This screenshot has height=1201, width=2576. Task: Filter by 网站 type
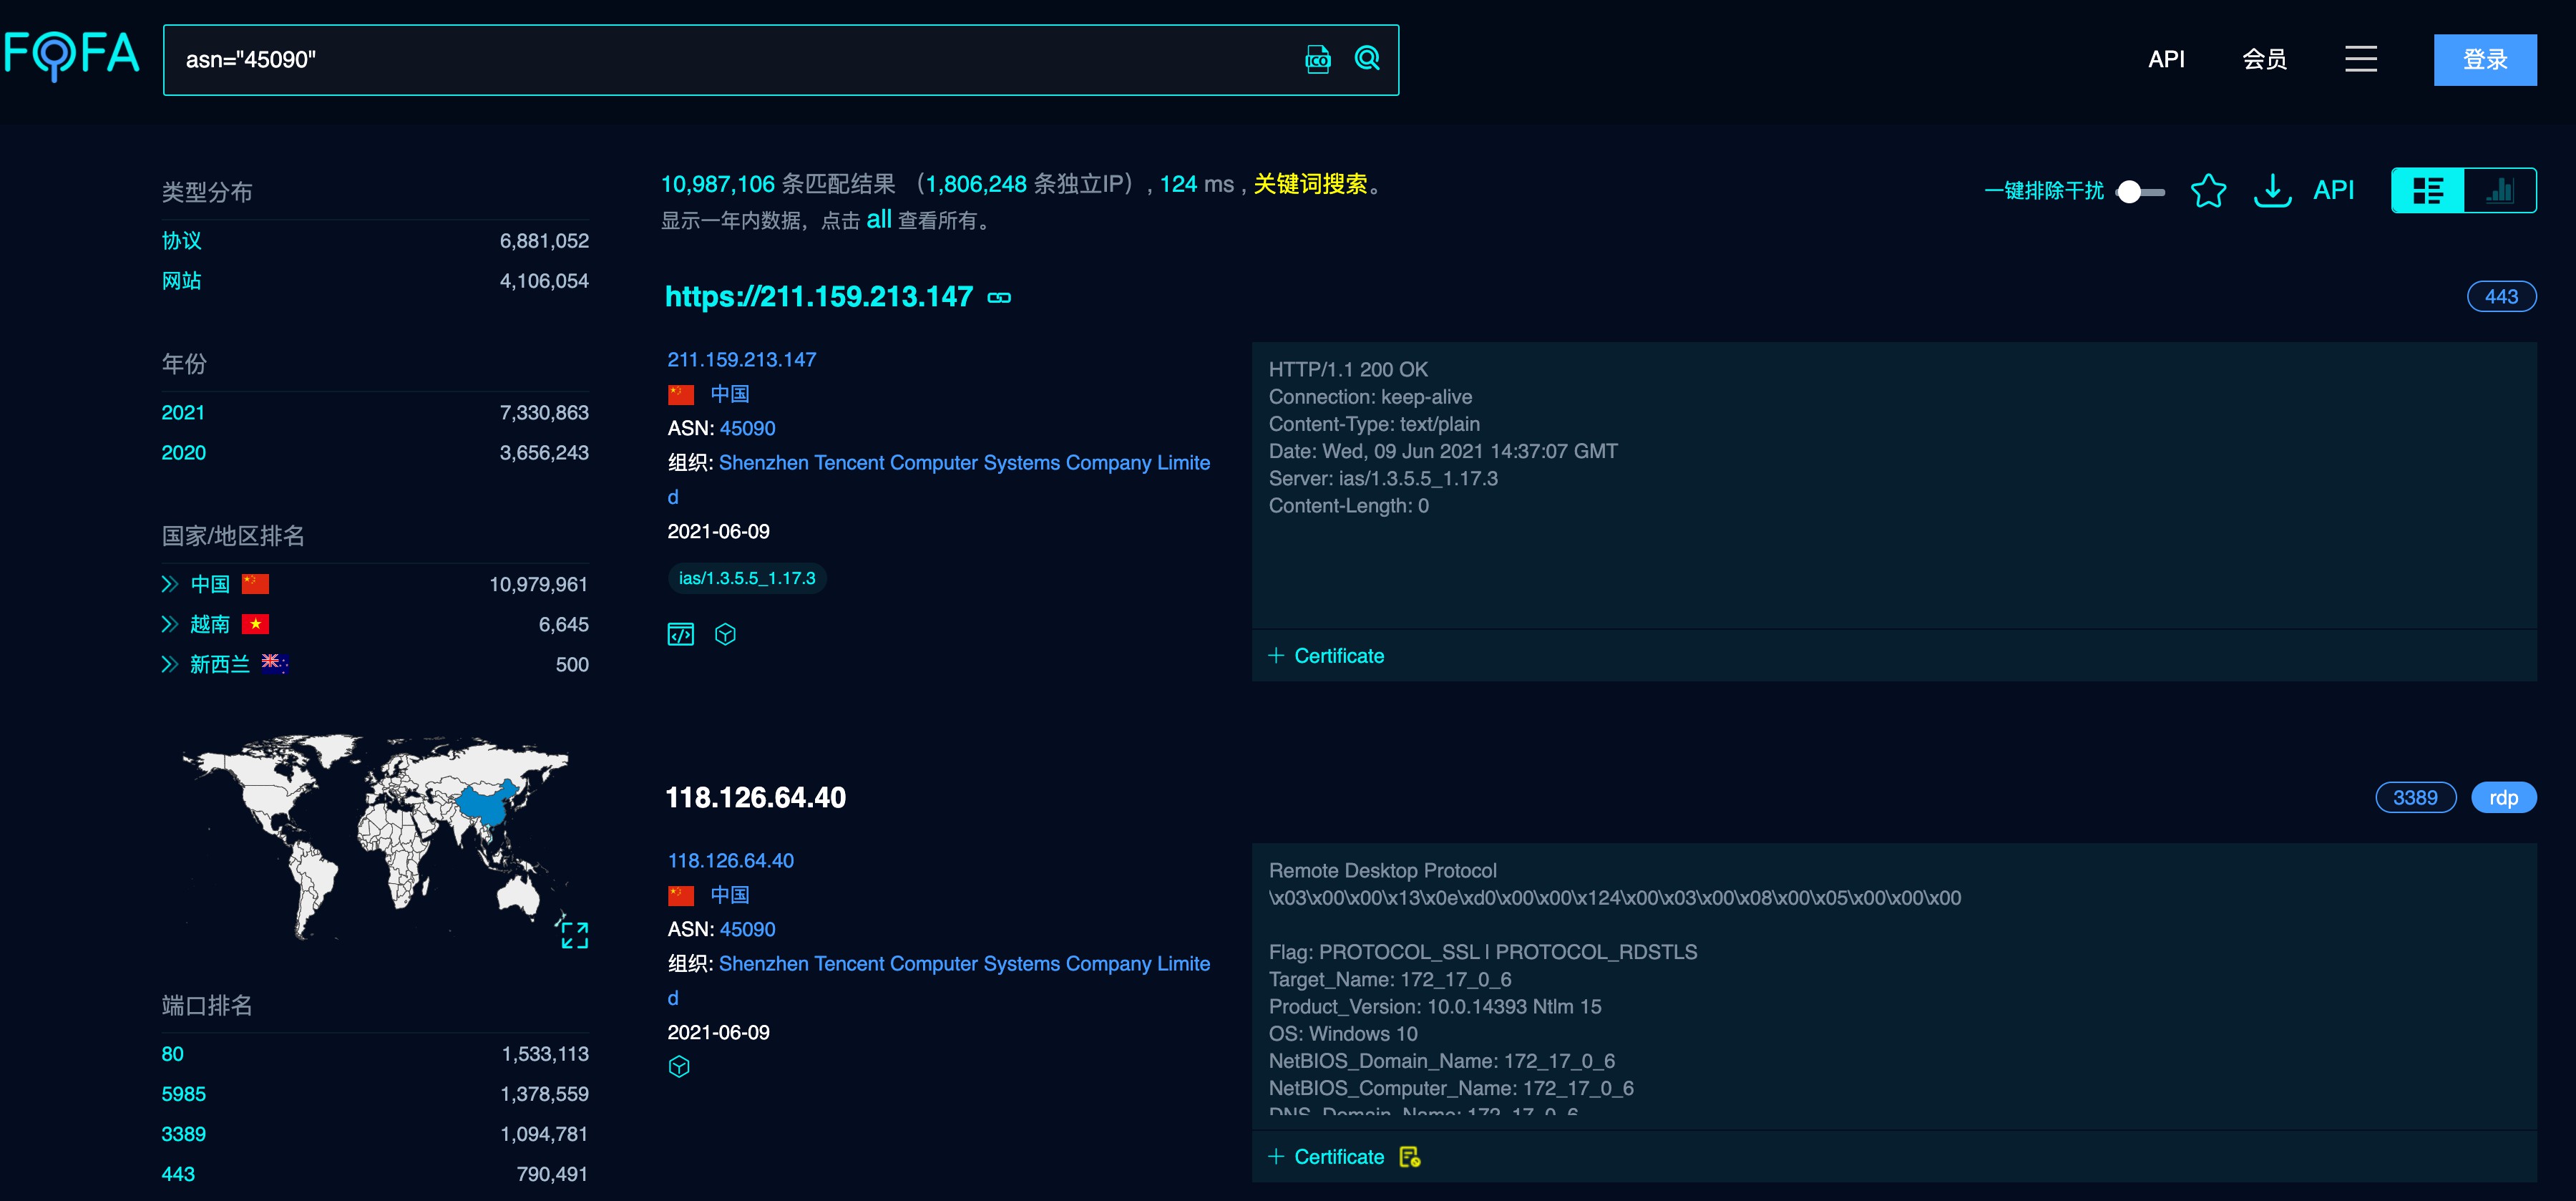[181, 281]
